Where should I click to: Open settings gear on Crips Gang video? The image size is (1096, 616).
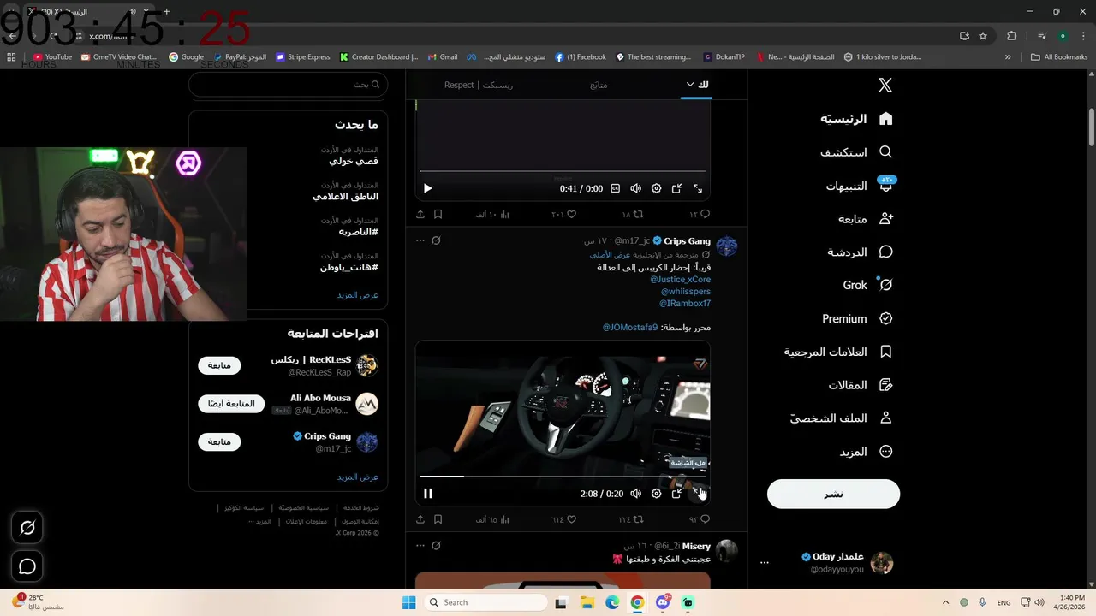[x=656, y=493]
